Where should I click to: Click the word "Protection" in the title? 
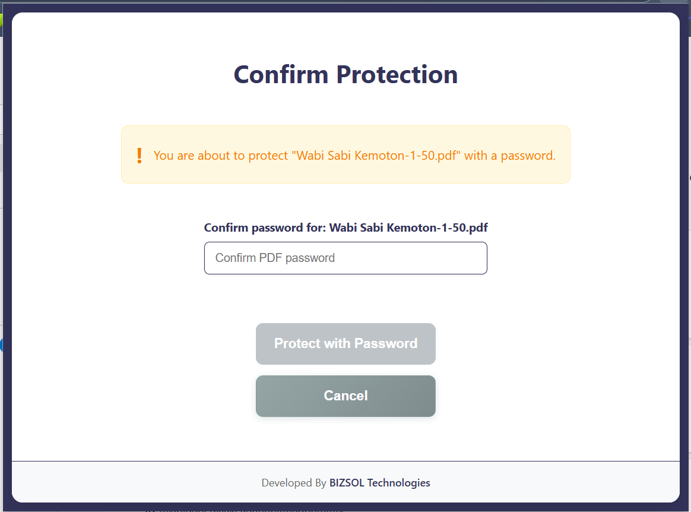(397, 75)
